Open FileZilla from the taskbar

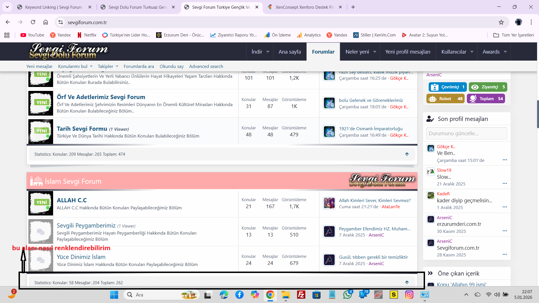pyautogui.click(x=301, y=295)
